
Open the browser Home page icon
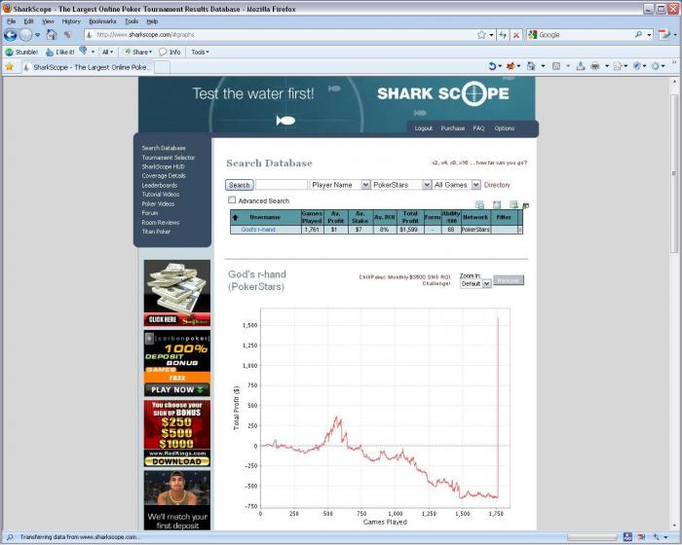click(x=52, y=34)
